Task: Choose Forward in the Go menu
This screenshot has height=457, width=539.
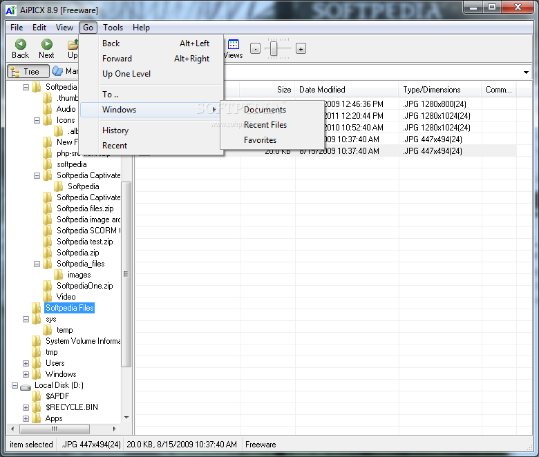Action: point(151,59)
